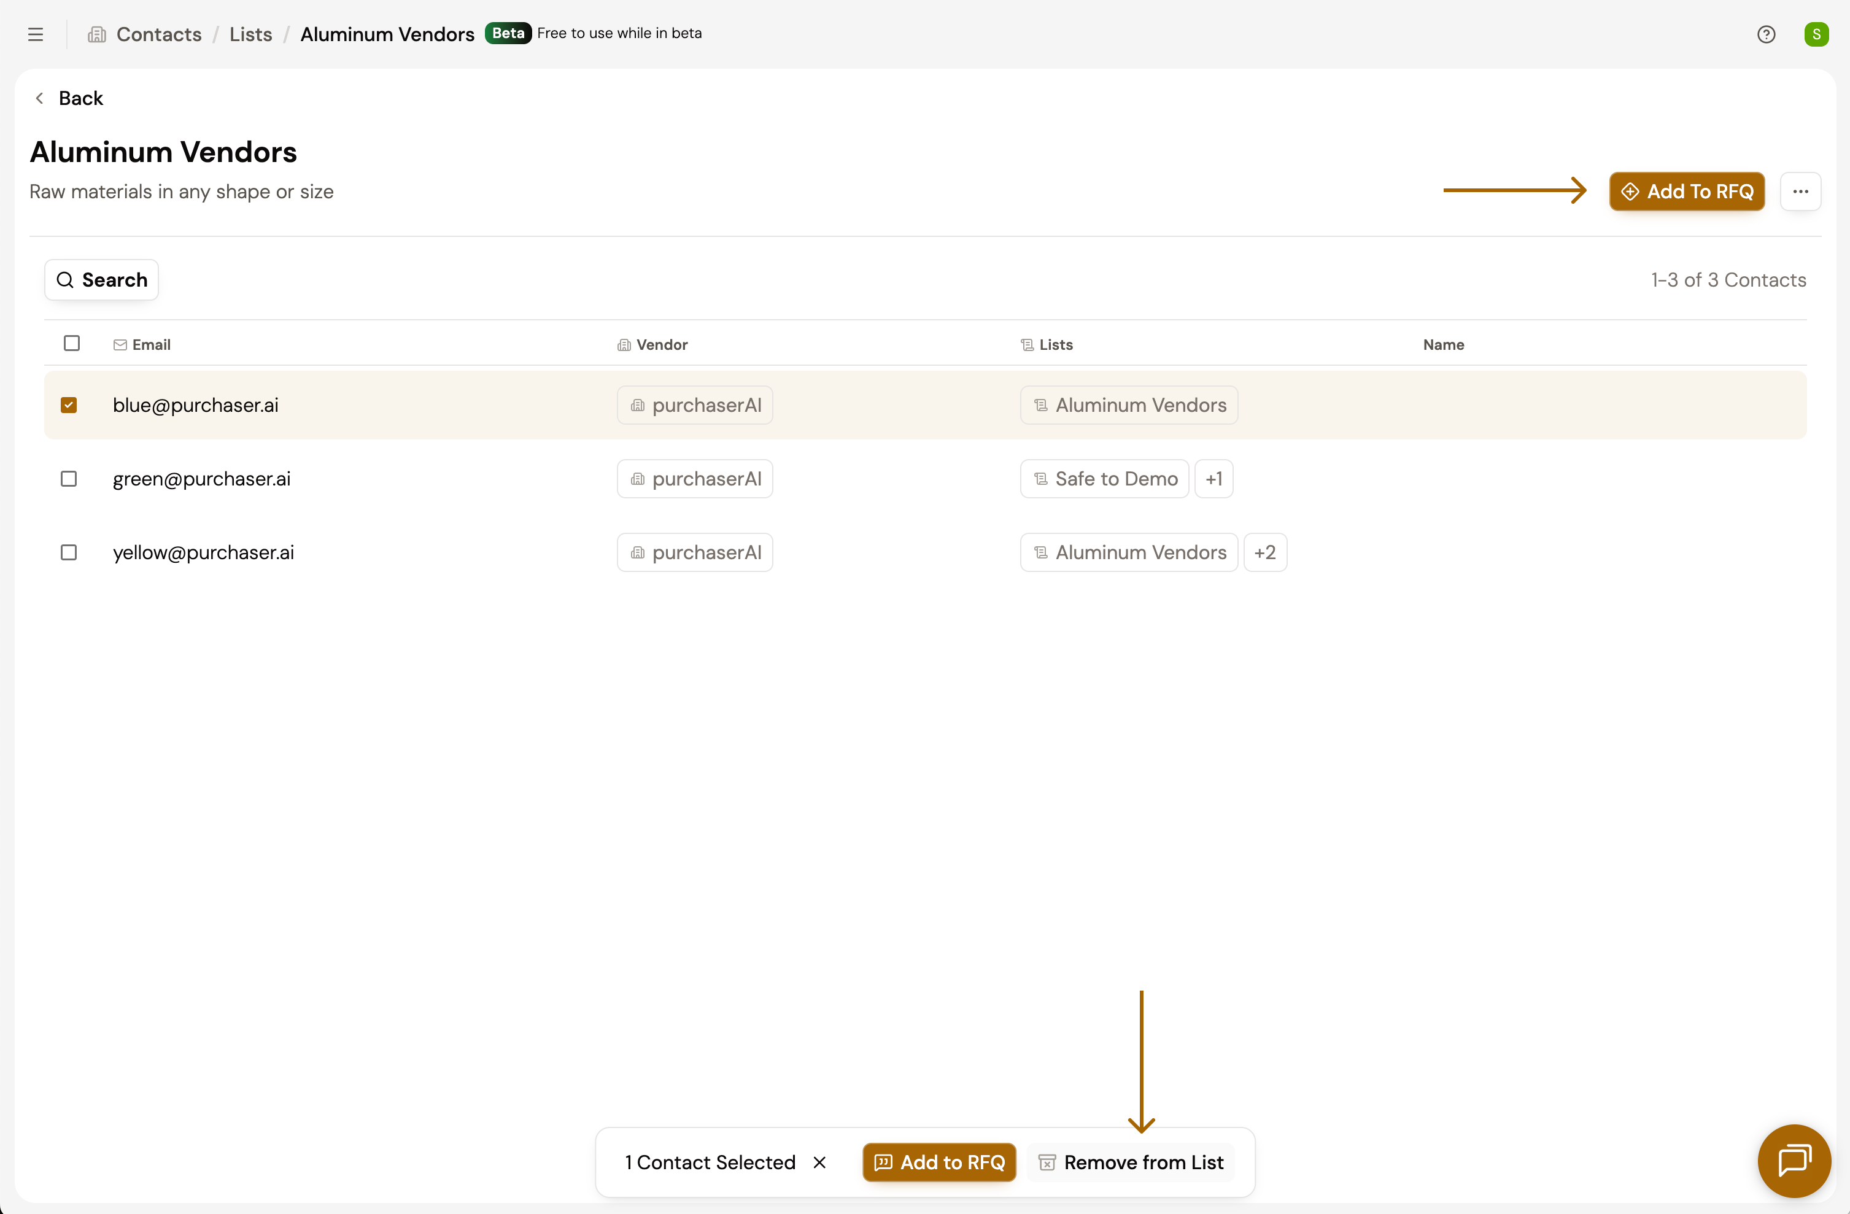Click the Email column header

tap(151, 344)
